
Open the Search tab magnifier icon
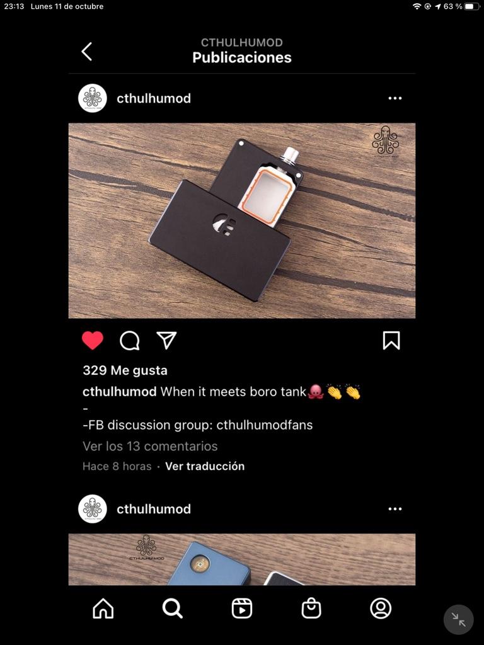coord(173,608)
